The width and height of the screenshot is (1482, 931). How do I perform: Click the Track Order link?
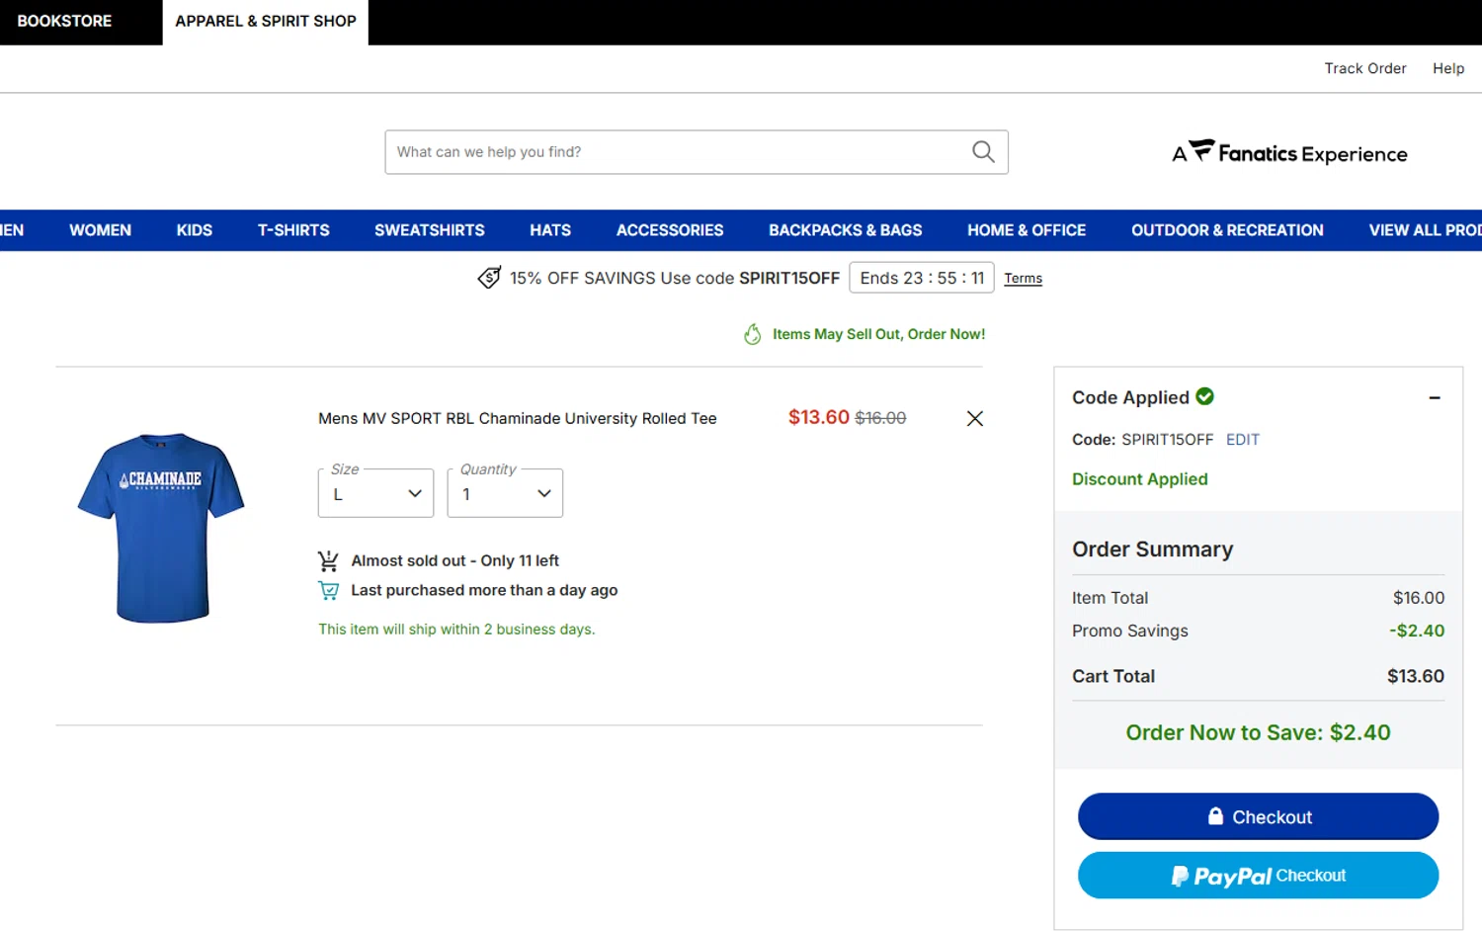[x=1365, y=68]
